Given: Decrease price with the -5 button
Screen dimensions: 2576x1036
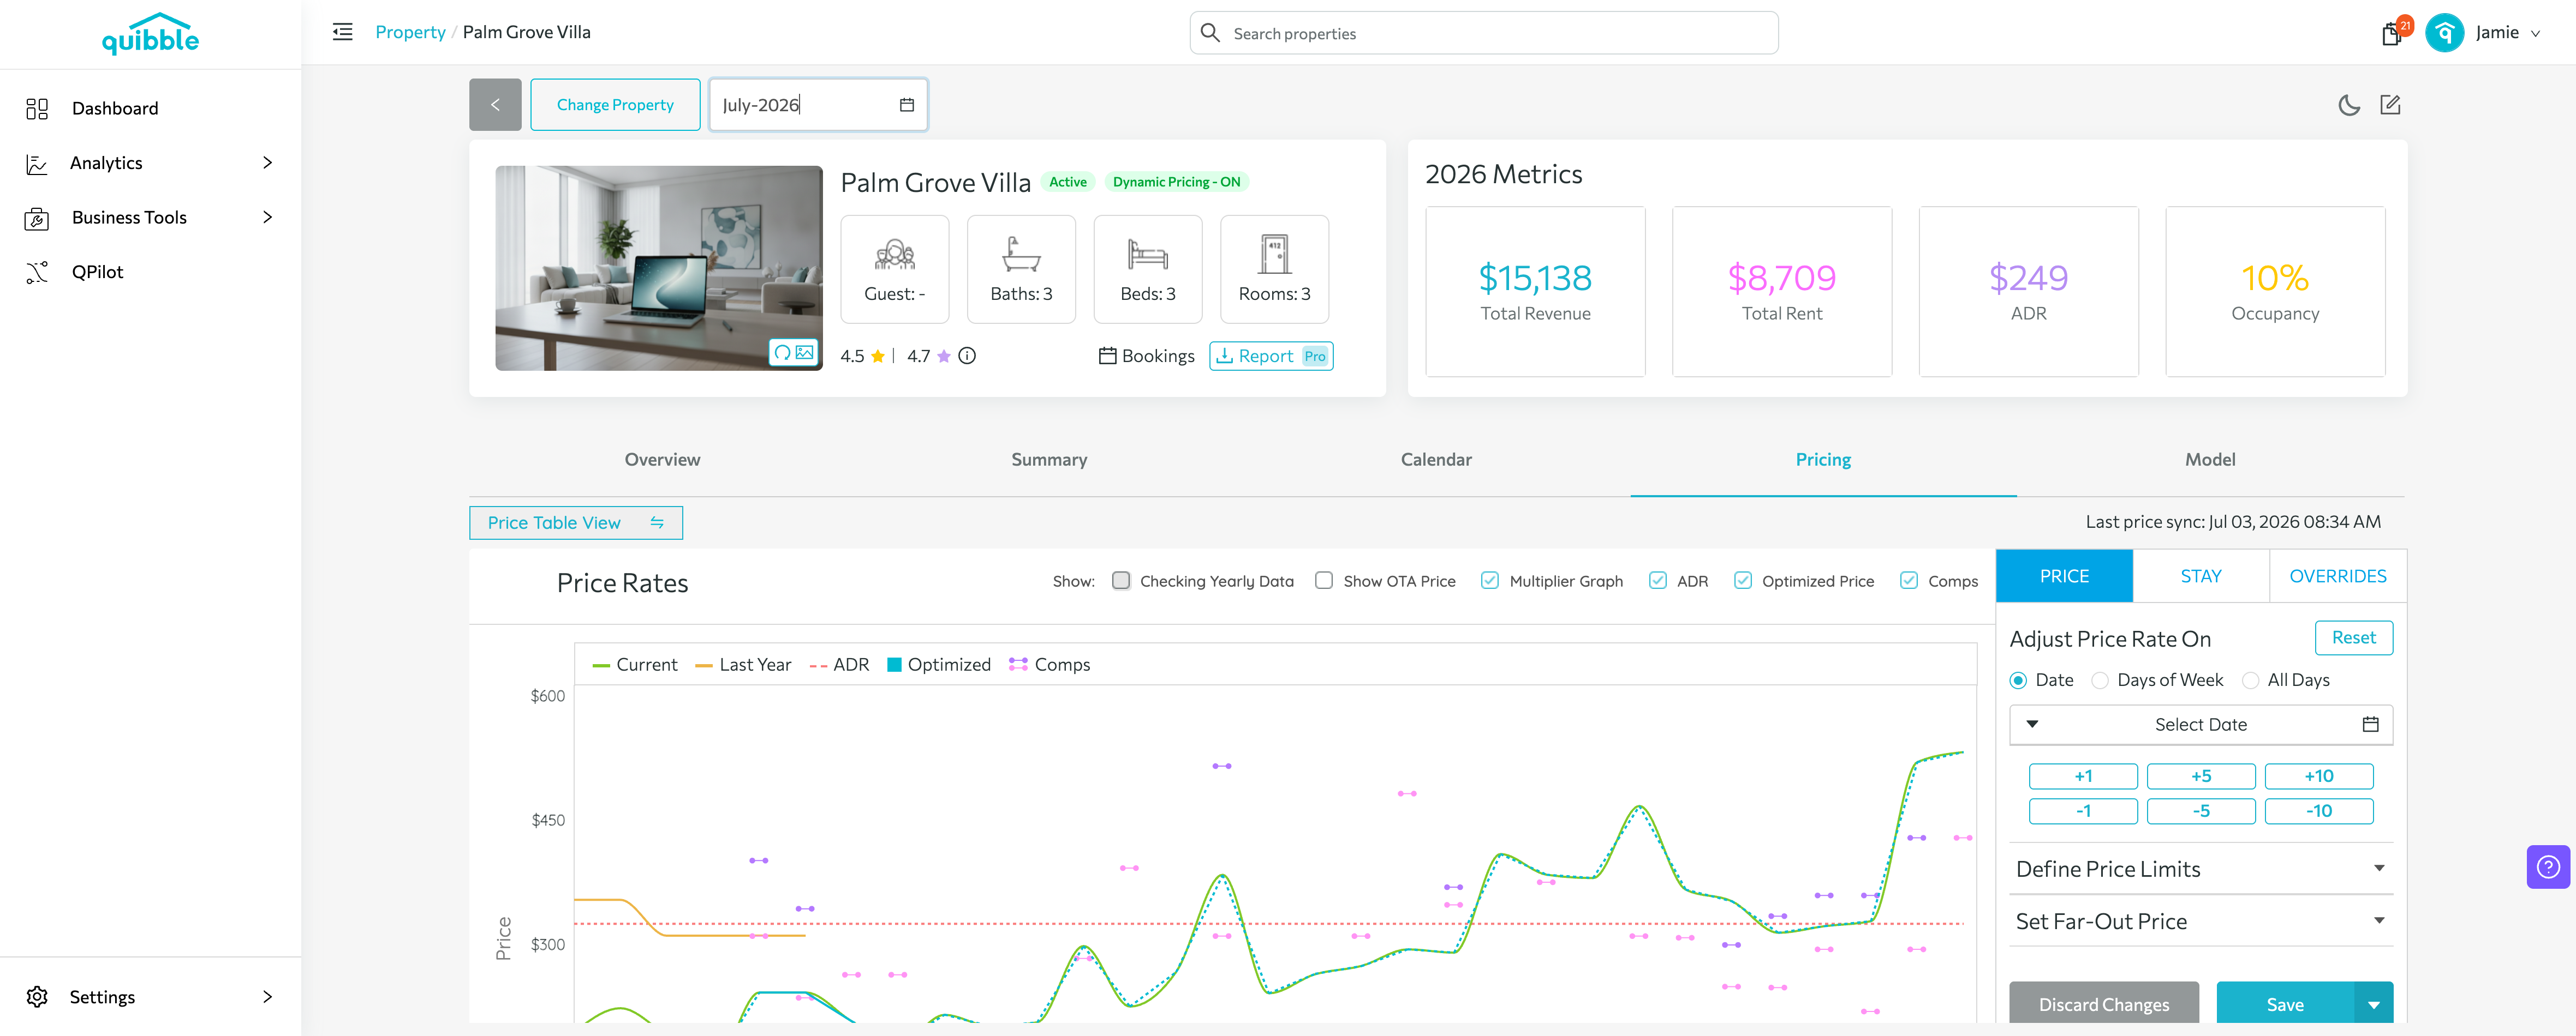Looking at the screenshot, I should tap(2200, 811).
